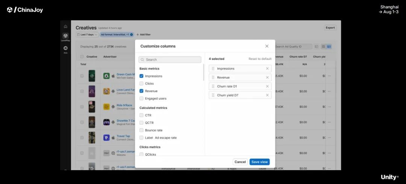Click the Love Land advertiser app icon
The width and height of the screenshot is (406, 184).
click(106, 91)
